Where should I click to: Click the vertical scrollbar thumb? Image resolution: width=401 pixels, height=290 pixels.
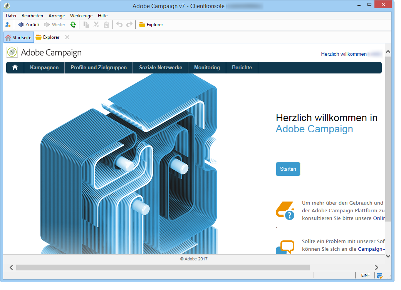point(388,139)
